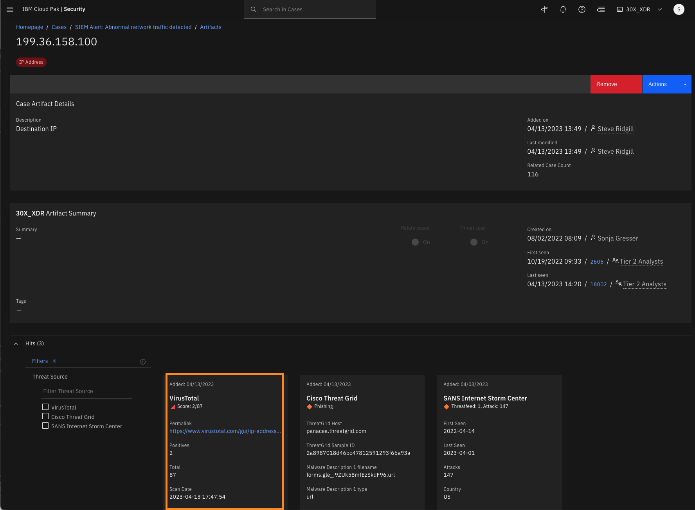Click the filter info icon
Viewport: 695px width, 510px height.
(143, 362)
